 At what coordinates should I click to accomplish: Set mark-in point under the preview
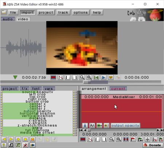click(x=67, y=77)
